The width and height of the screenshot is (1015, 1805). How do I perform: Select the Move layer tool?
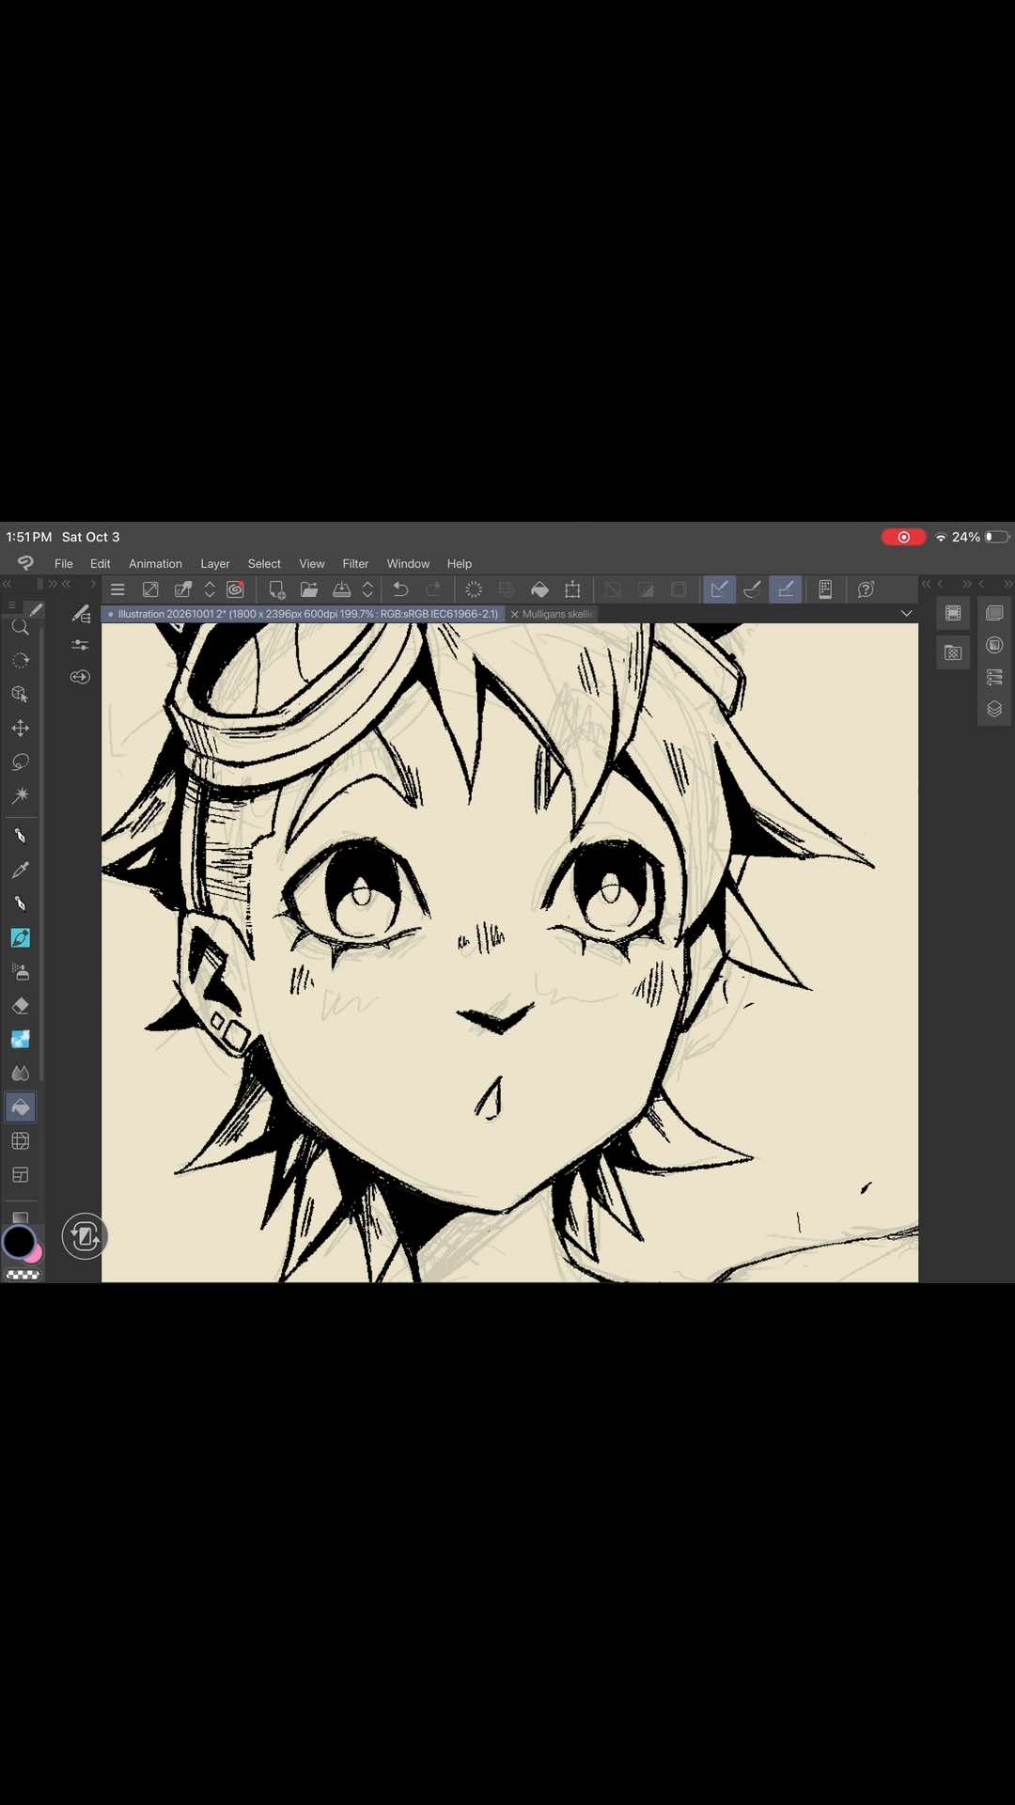click(20, 729)
